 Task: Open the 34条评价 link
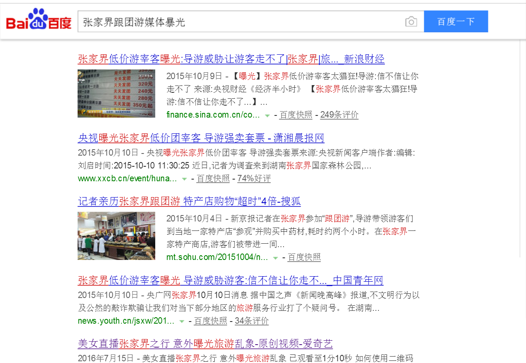click(252, 321)
